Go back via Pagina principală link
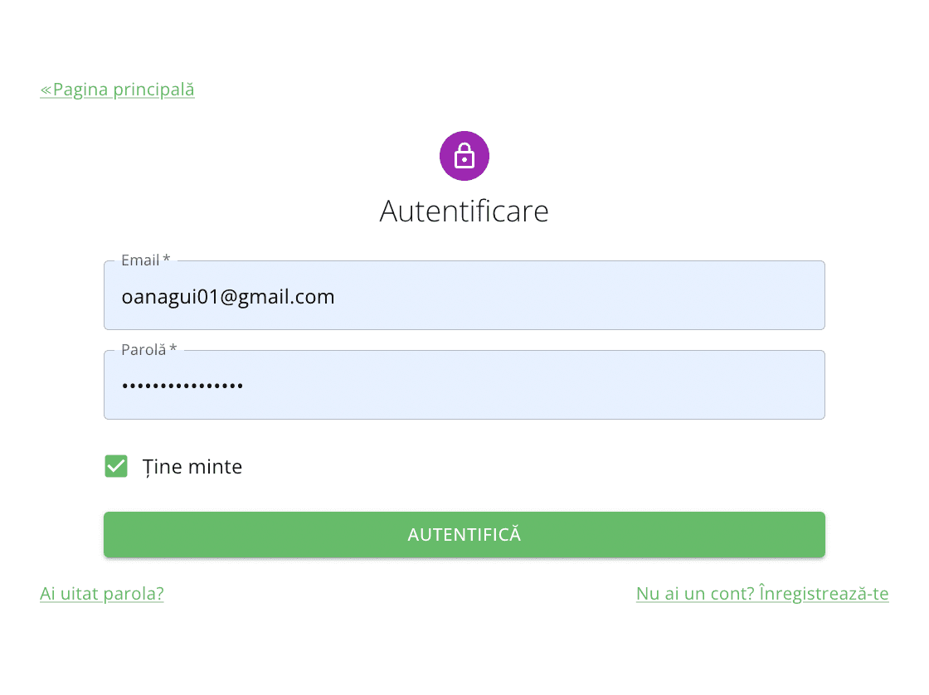The height and width of the screenshot is (695, 929). pos(117,90)
